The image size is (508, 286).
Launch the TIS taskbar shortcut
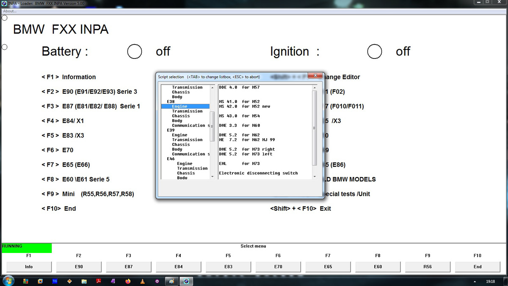click(x=55, y=281)
